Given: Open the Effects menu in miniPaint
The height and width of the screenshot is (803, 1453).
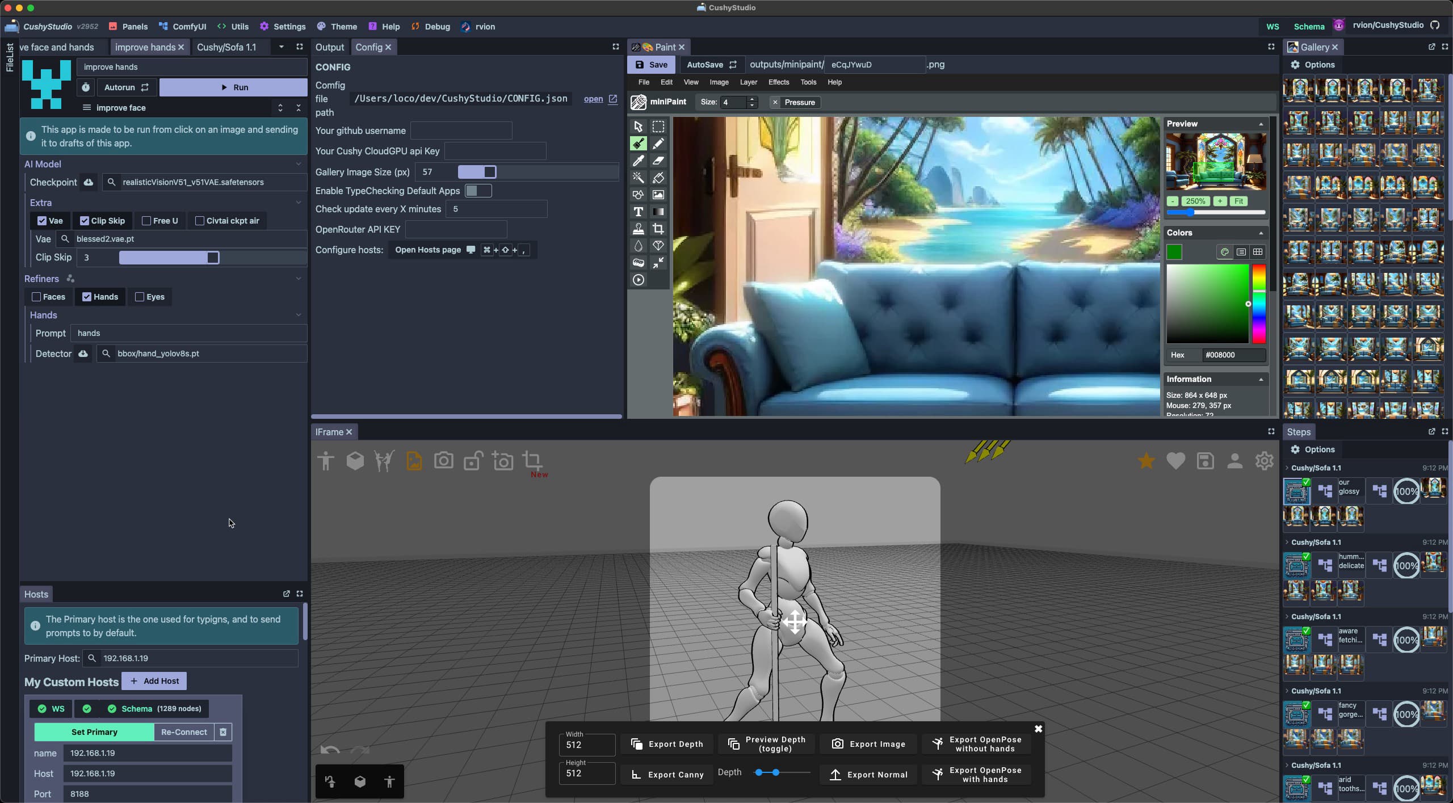Looking at the screenshot, I should coord(778,82).
